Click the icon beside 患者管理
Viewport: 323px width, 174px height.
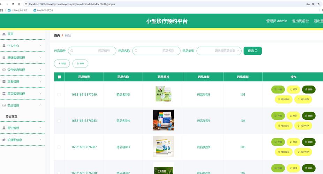point(4,81)
